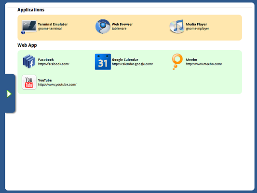Click the gnome-terminal command text

coord(50,28)
